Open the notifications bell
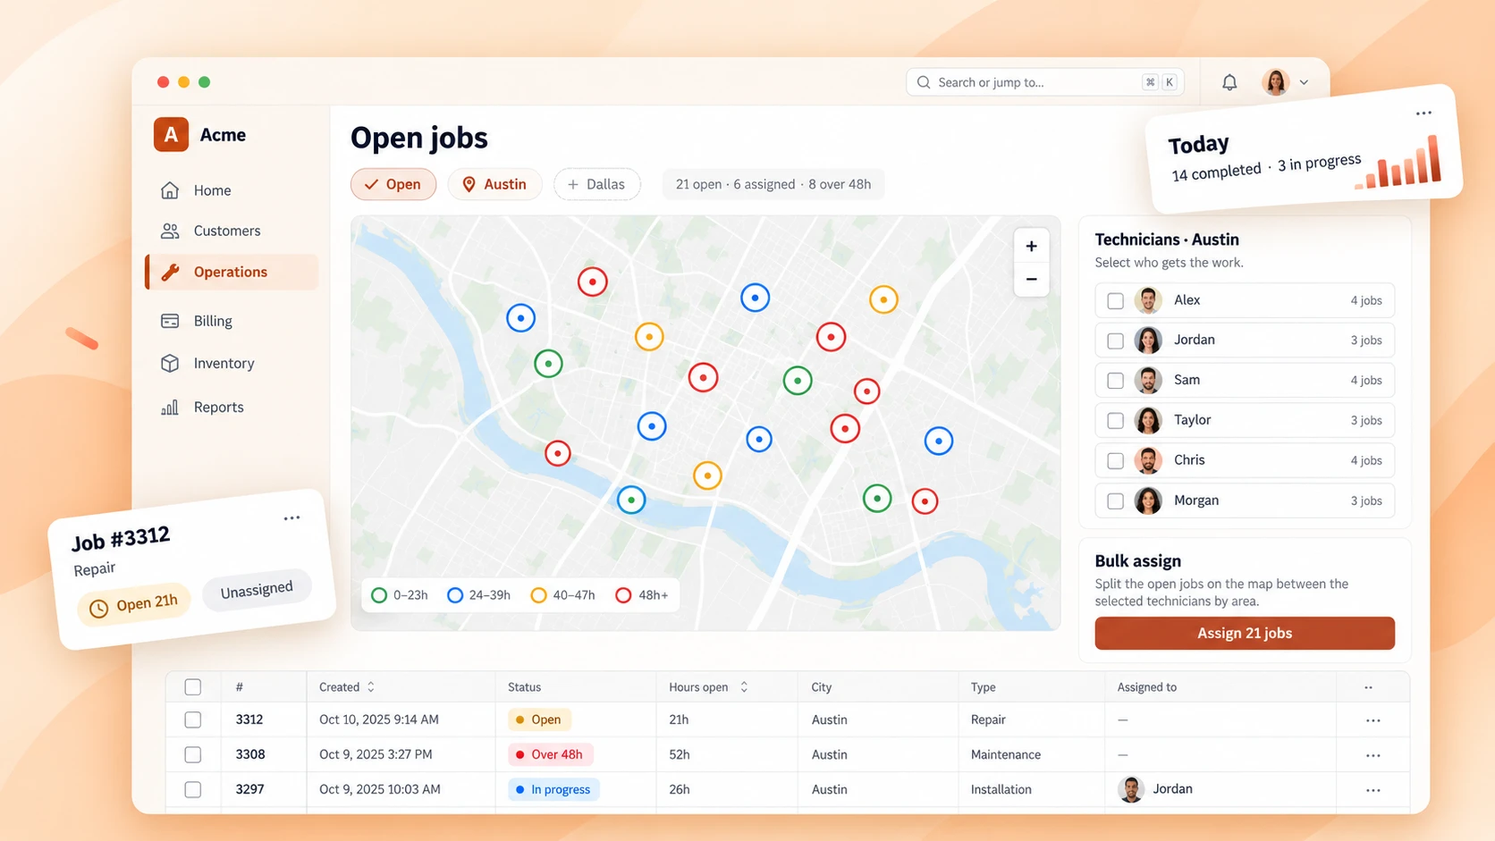 tap(1229, 82)
